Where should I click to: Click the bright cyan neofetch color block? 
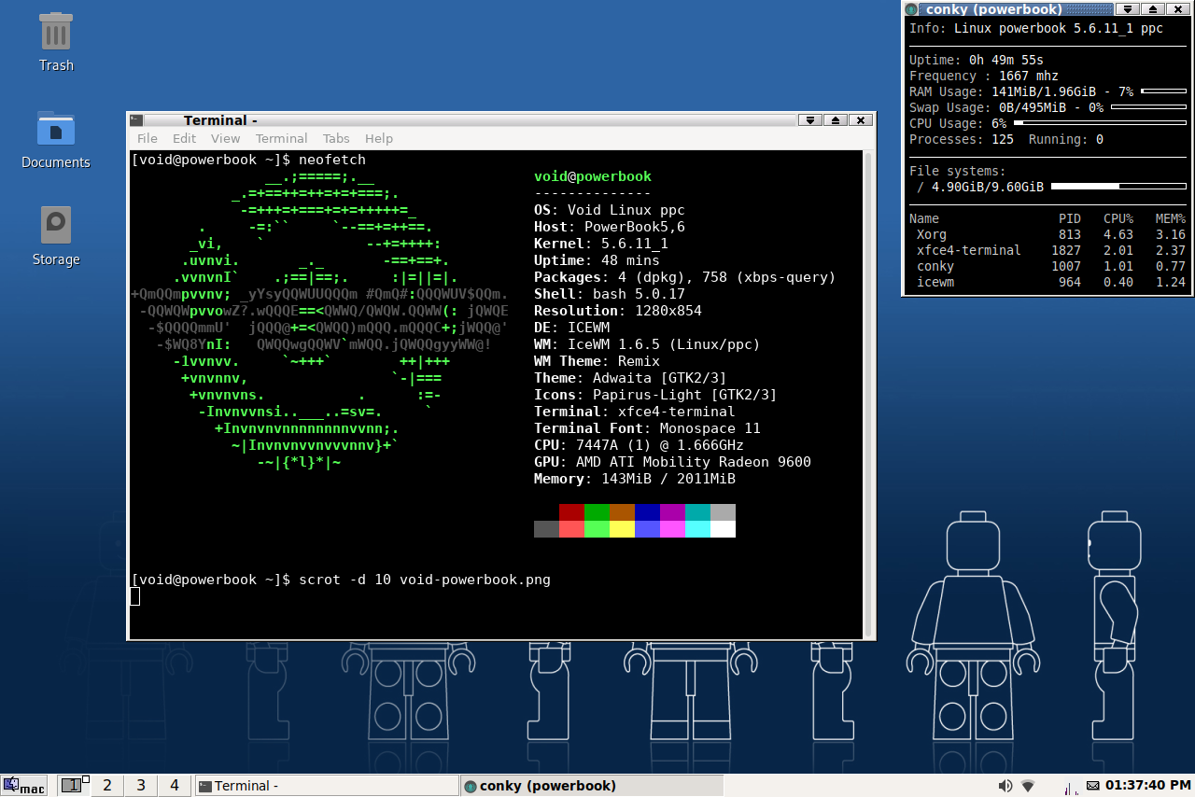[697, 529]
